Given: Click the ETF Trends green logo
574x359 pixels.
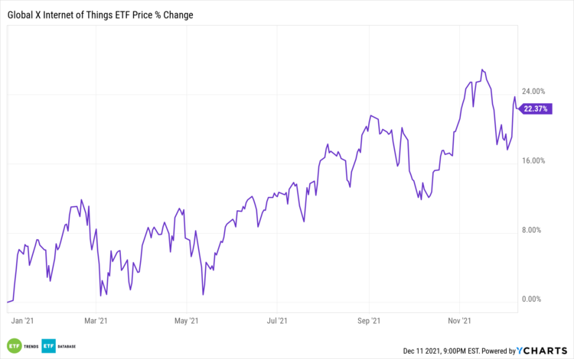Looking at the screenshot, I should pos(23,345).
